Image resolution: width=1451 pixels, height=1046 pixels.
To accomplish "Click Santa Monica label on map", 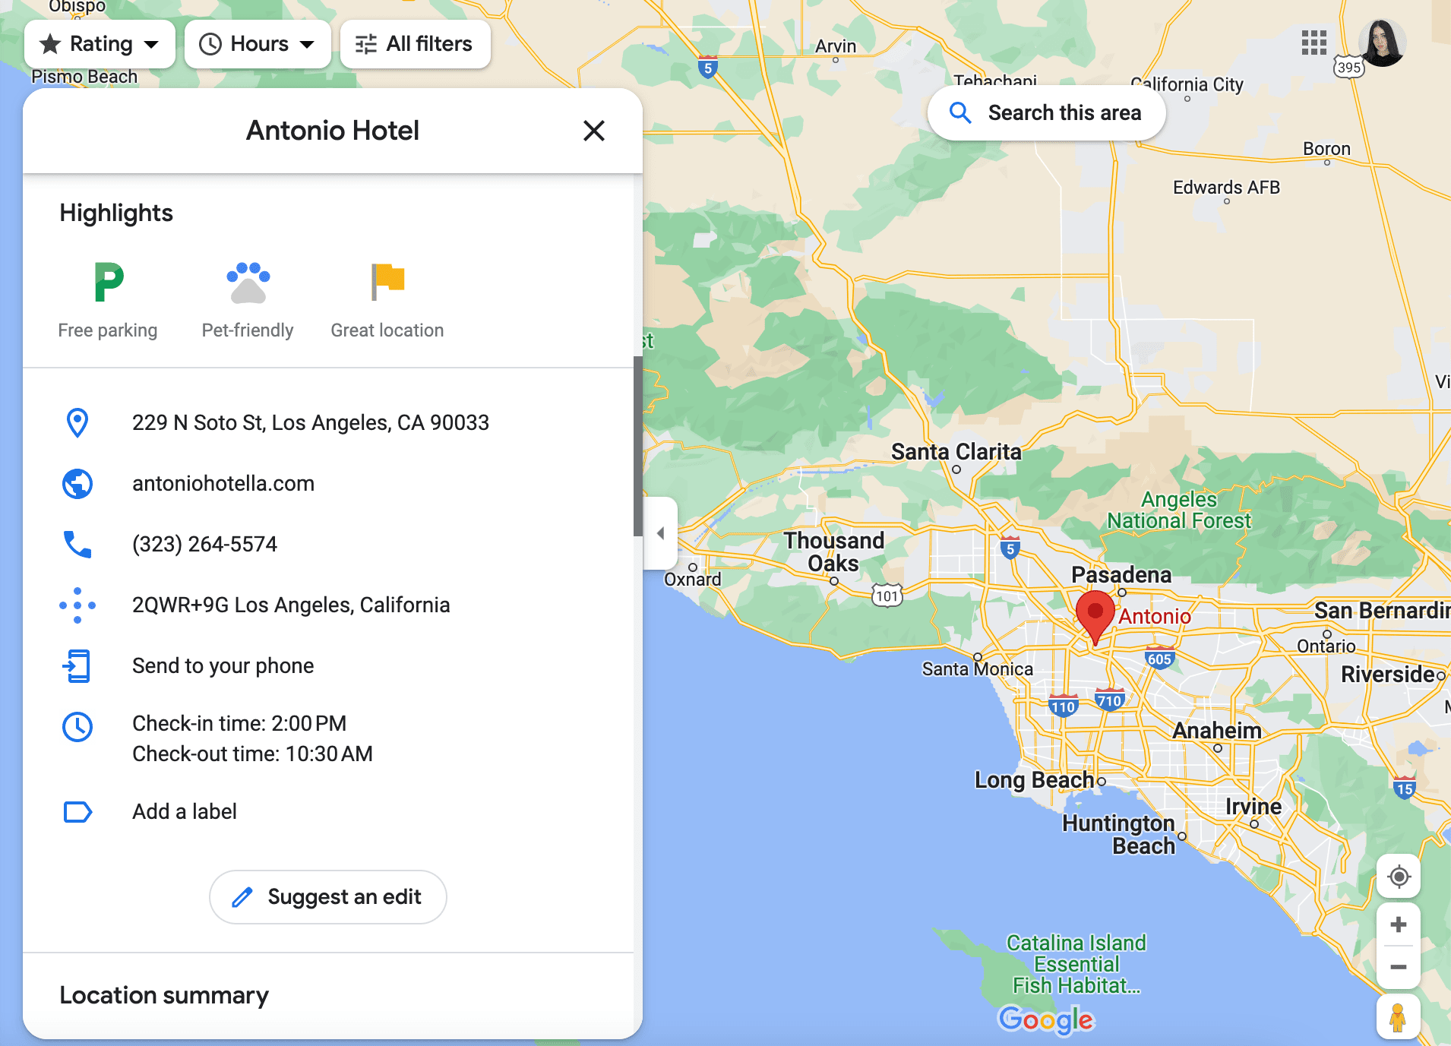I will (x=978, y=669).
